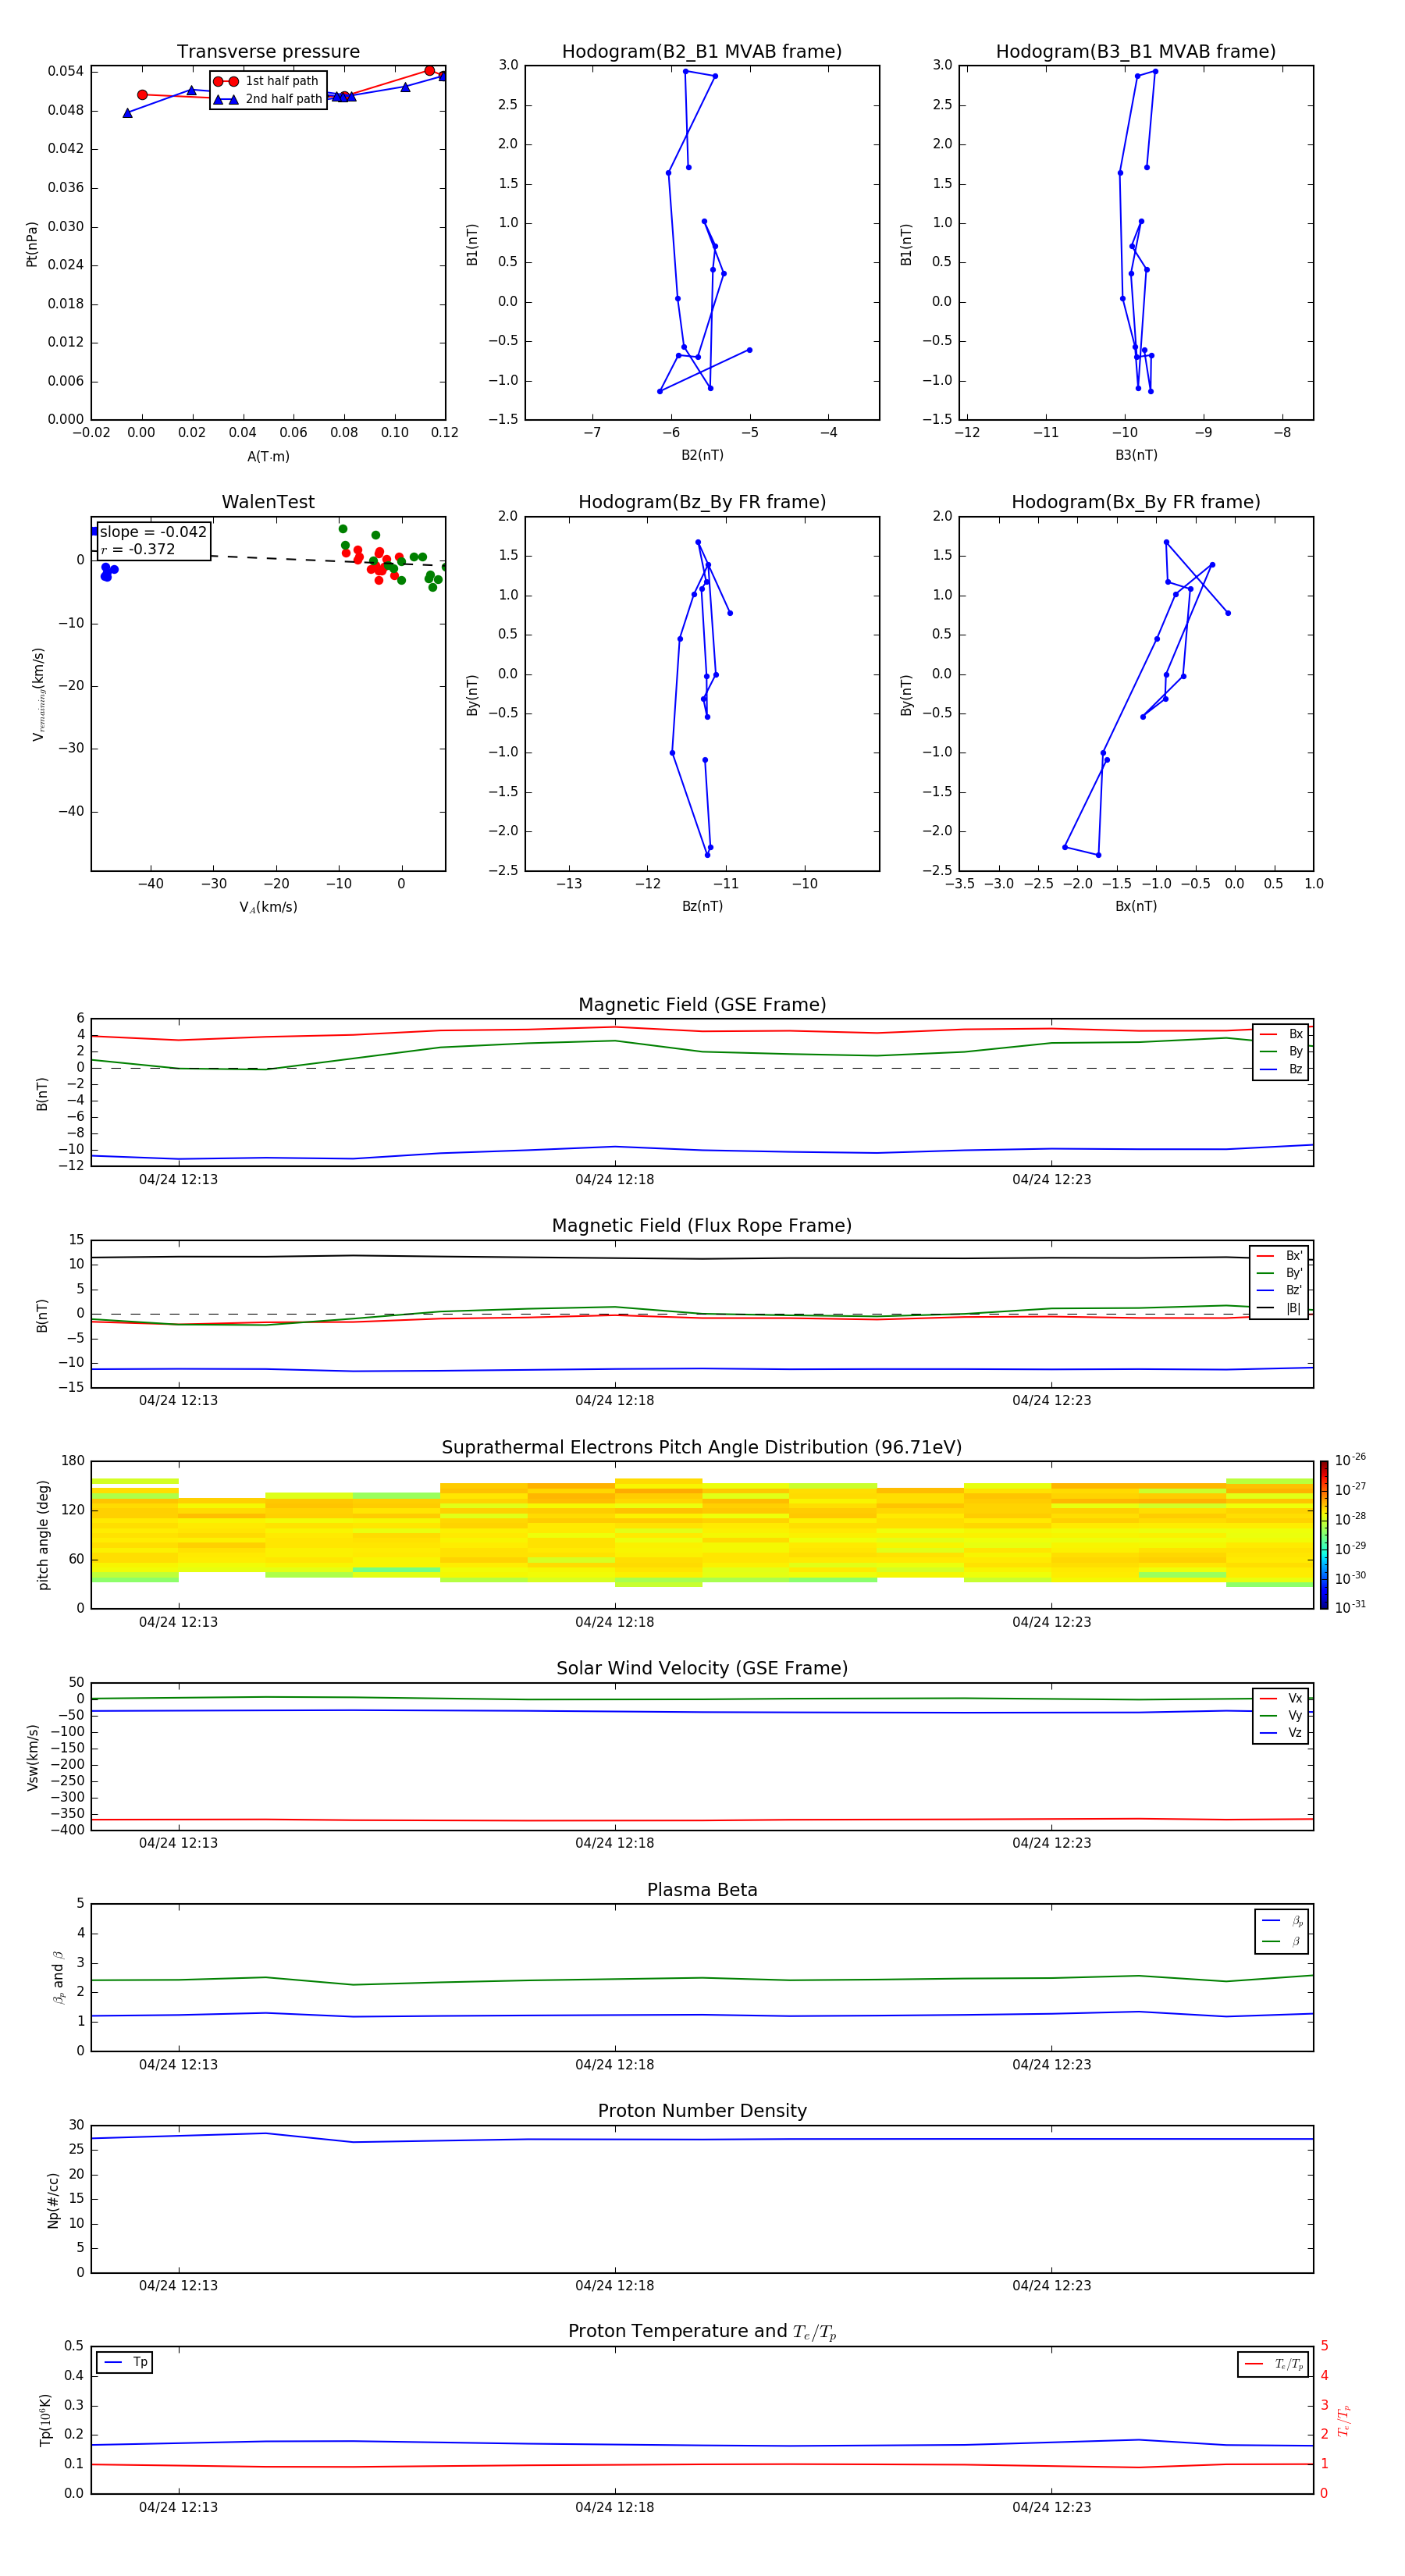Click the 'Proton Temperature and Te/Tp' title

702,2332
